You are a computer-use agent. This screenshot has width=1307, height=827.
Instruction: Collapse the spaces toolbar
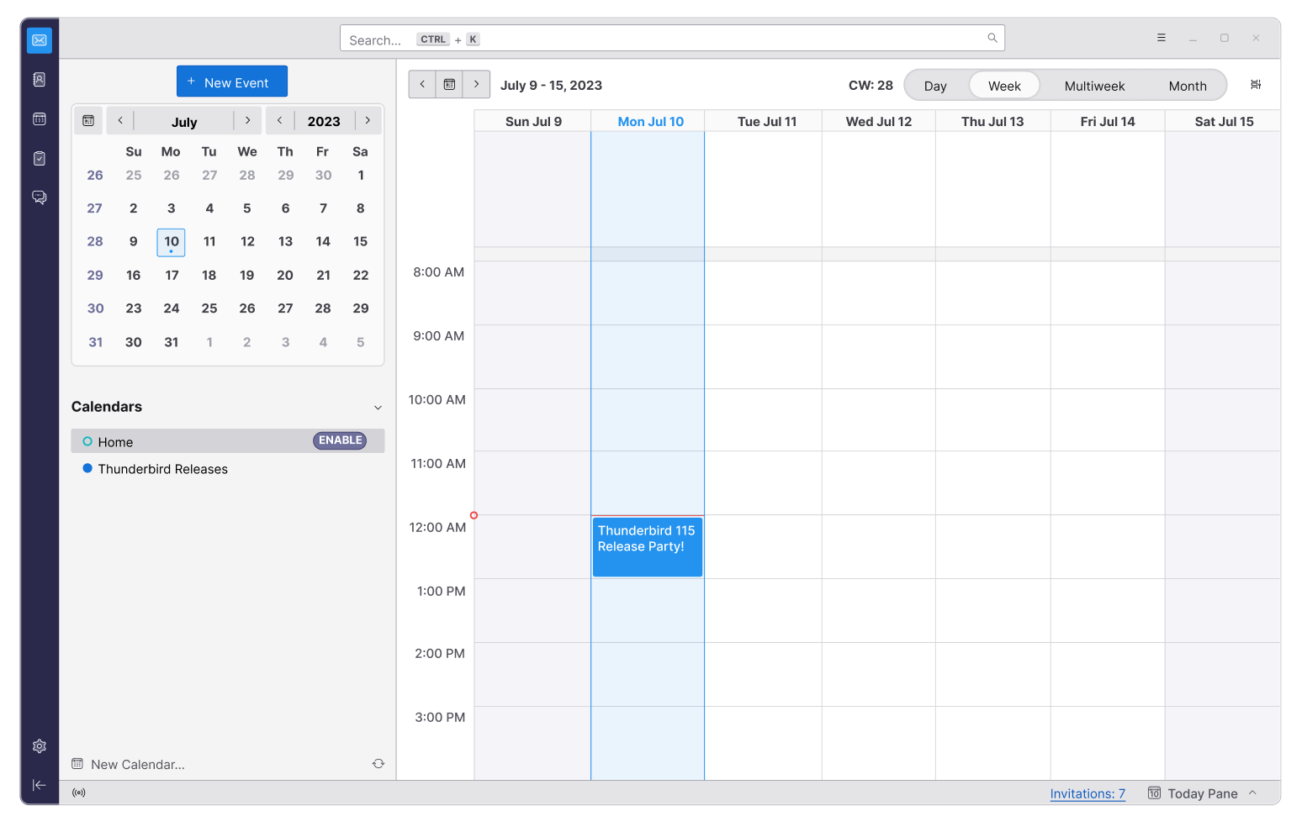(x=40, y=785)
